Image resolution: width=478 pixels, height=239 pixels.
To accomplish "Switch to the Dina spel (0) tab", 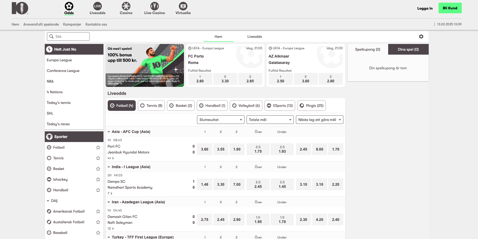I will (408, 49).
